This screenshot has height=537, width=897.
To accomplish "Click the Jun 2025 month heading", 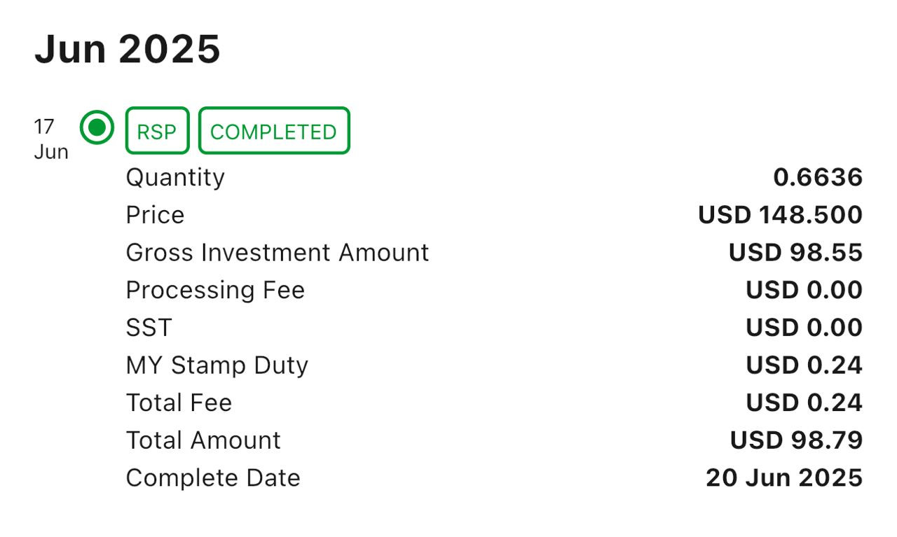I will click(128, 49).
